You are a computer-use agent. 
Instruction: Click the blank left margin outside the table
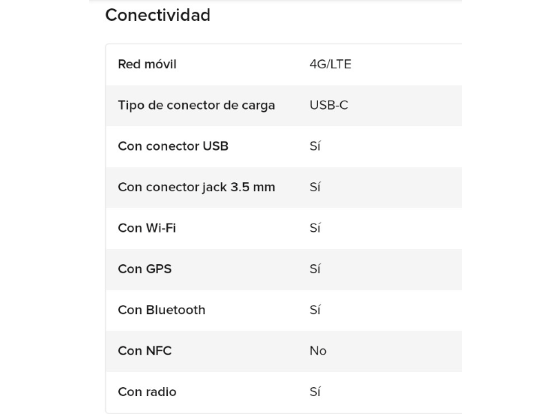[x=43, y=216]
